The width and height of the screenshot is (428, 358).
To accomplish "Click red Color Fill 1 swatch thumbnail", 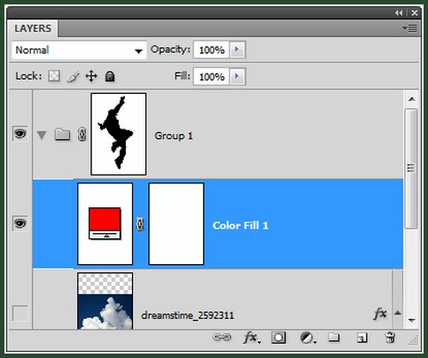I will point(105,223).
